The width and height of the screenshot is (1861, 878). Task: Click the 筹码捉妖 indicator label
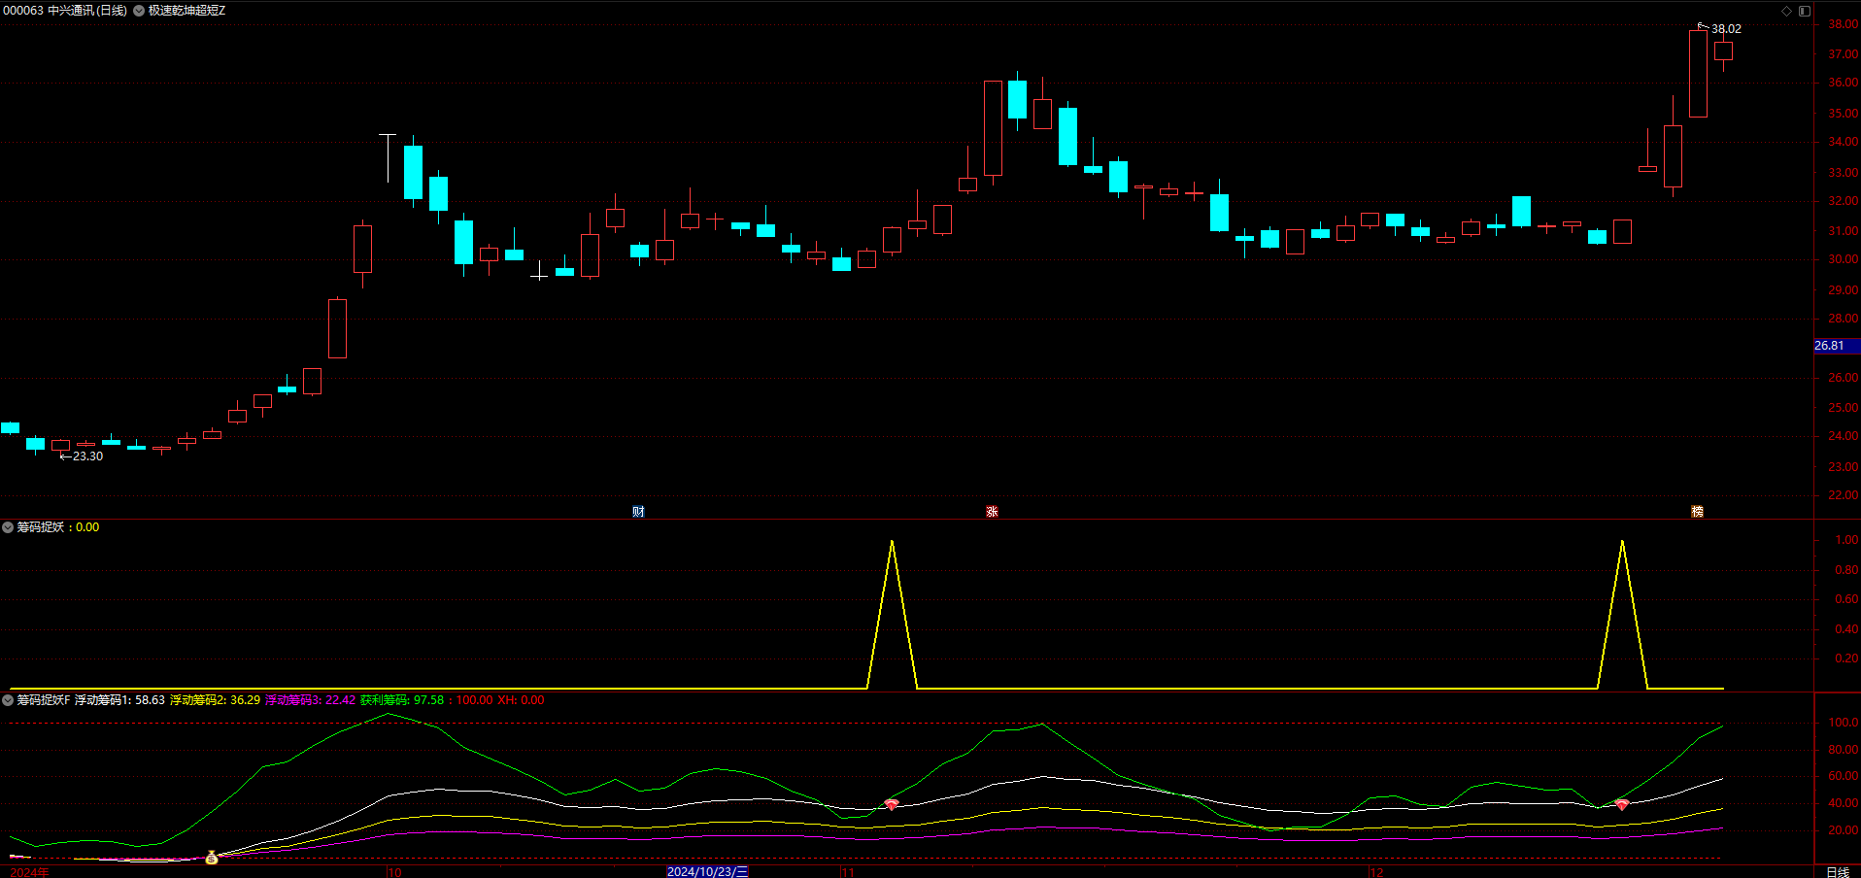(x=40, y=527)
